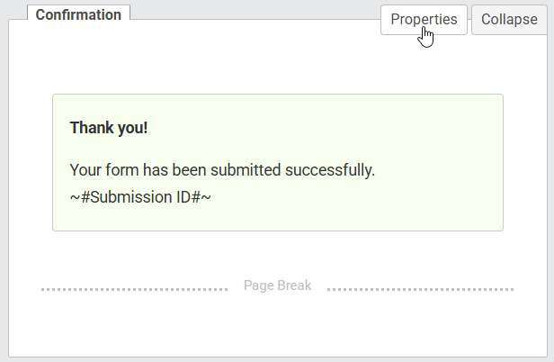
Task: Click the bold Thank you! heading
Action: 109,128
